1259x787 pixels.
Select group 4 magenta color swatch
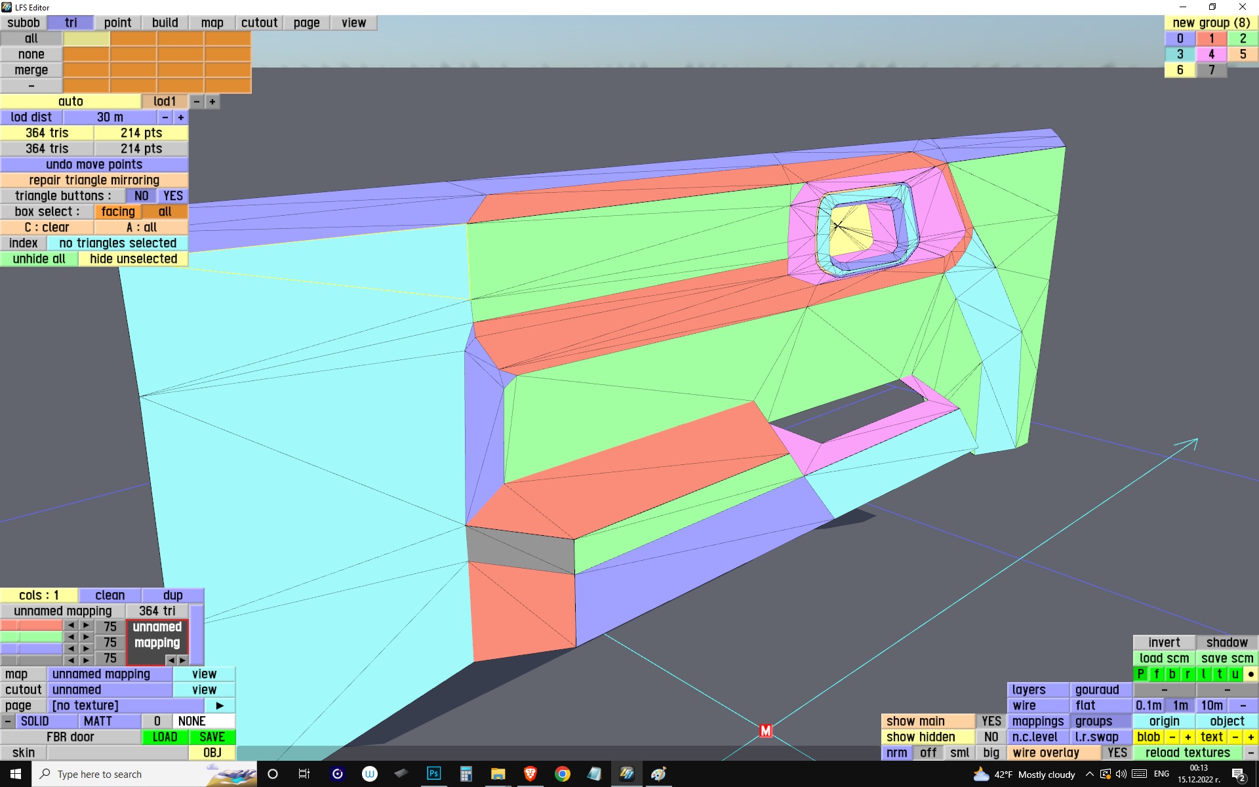point(1211,54)
